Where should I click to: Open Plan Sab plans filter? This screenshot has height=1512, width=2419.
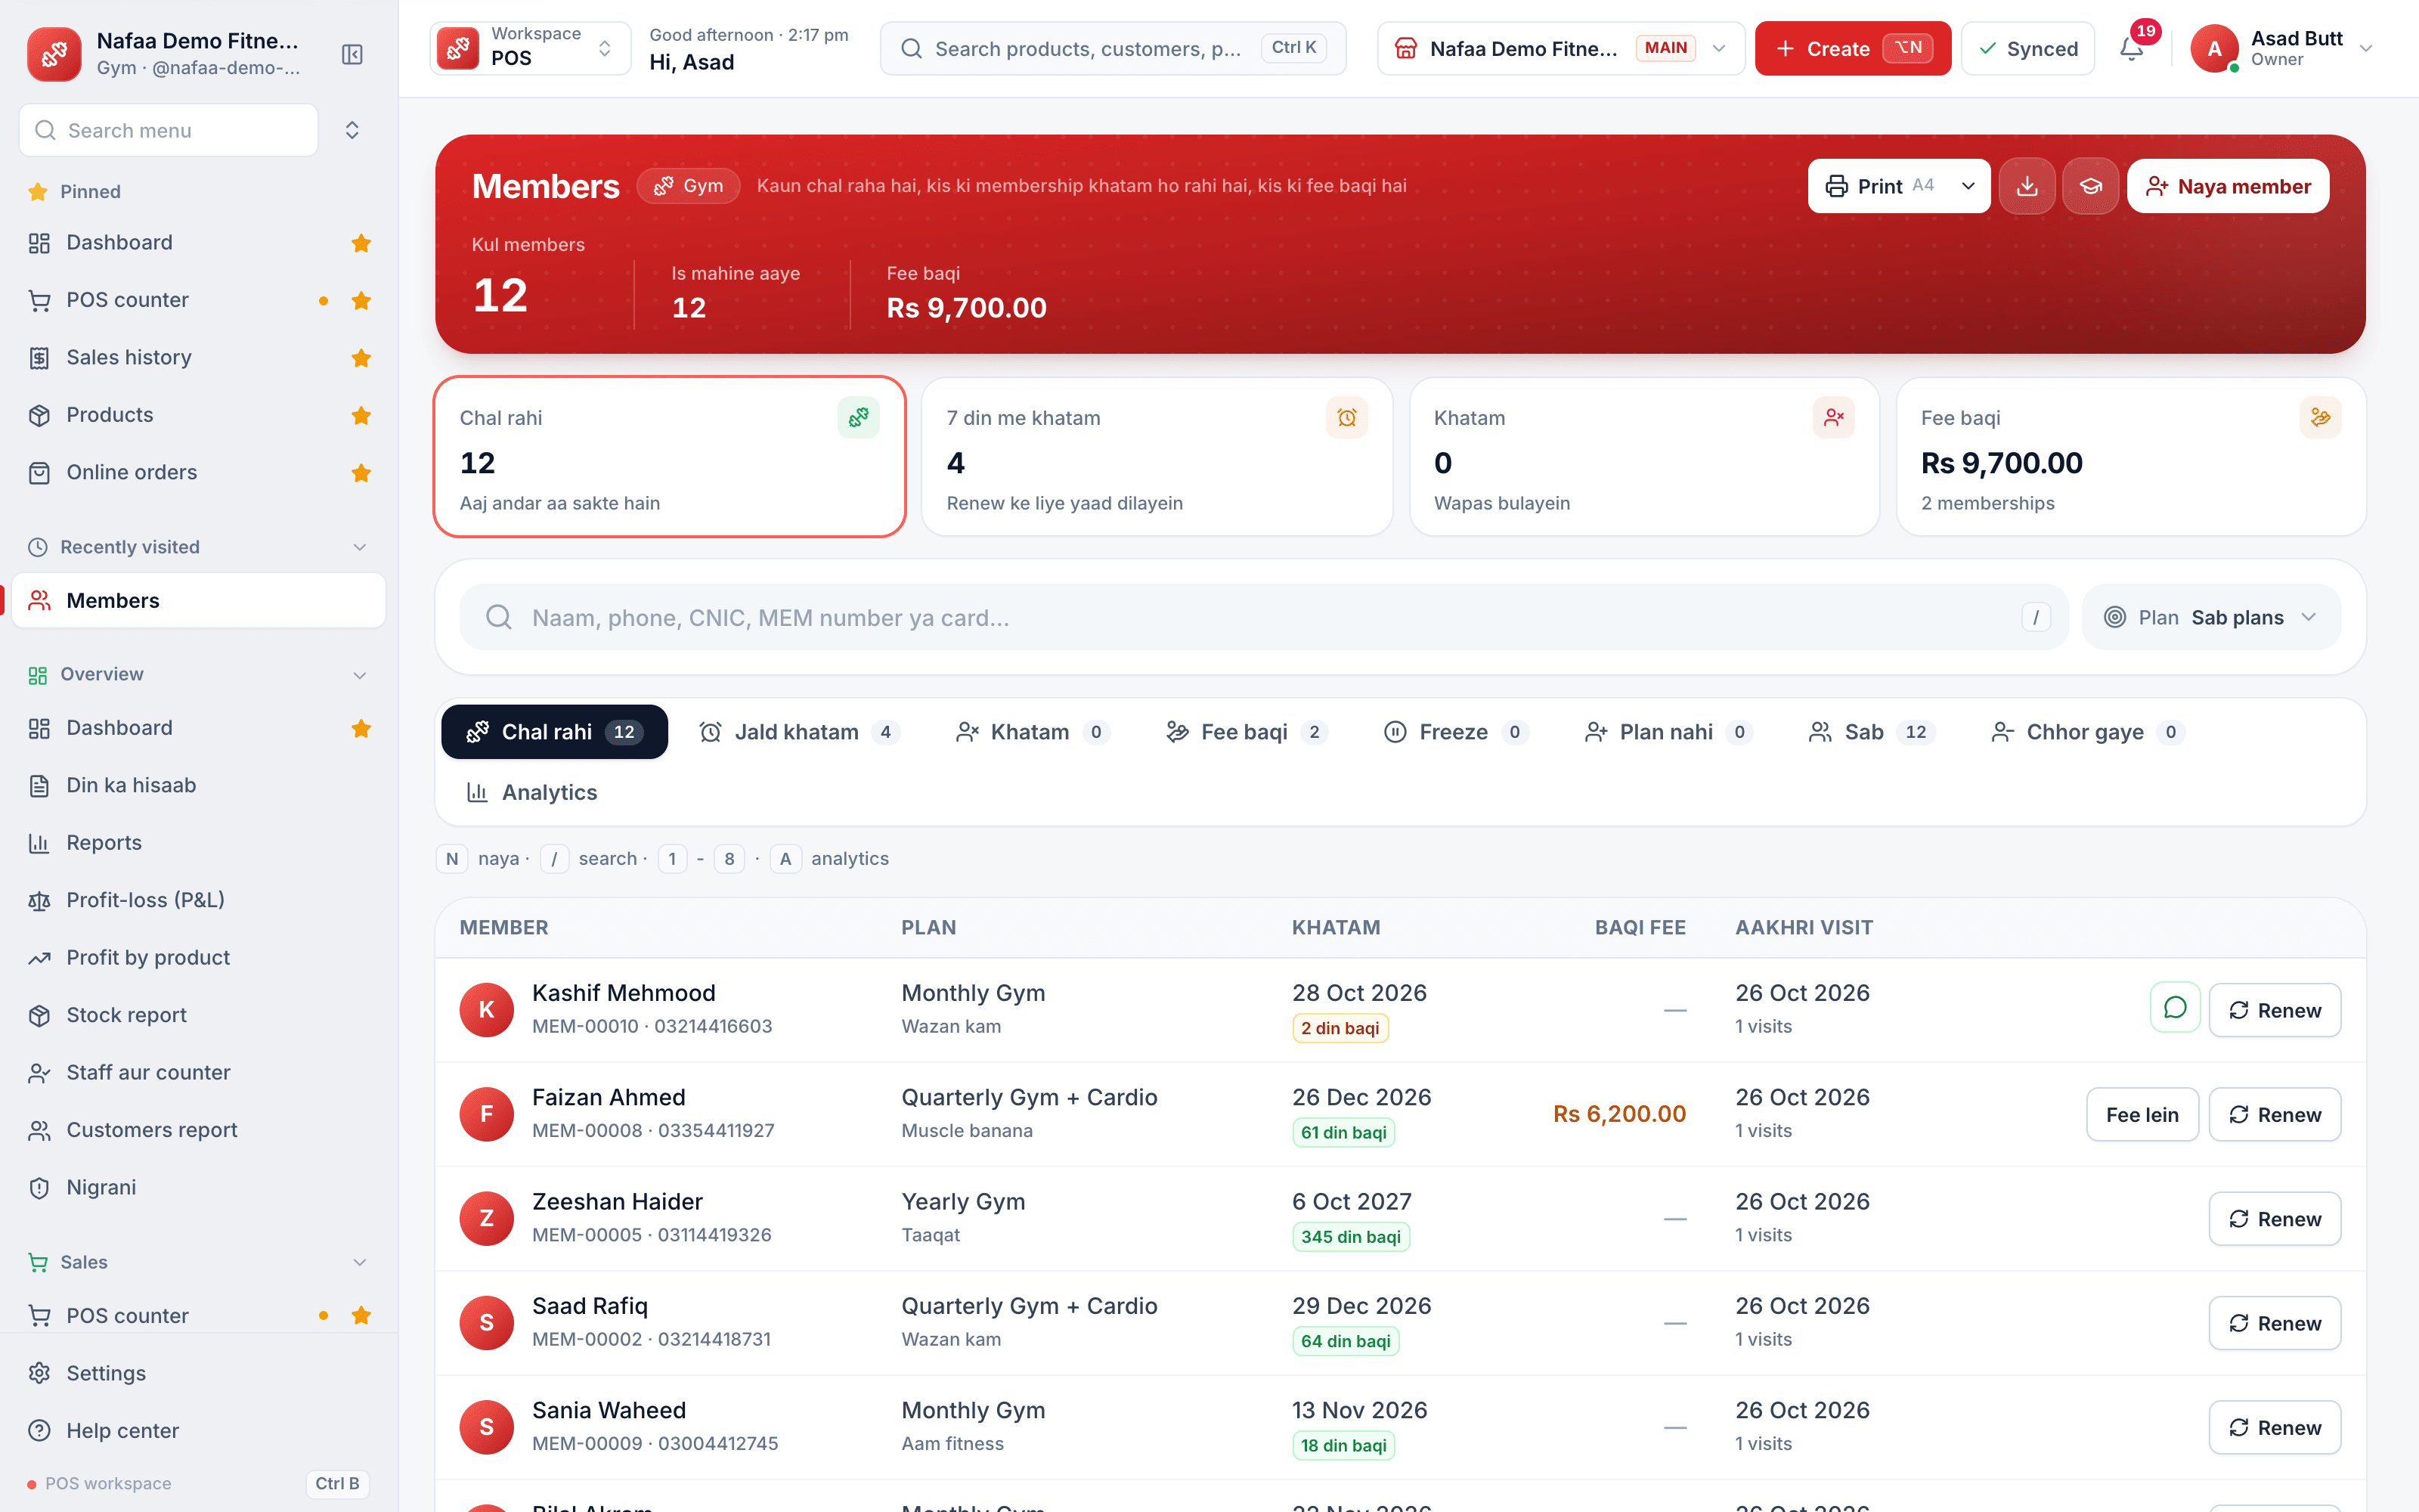[x=2210, y=617]
